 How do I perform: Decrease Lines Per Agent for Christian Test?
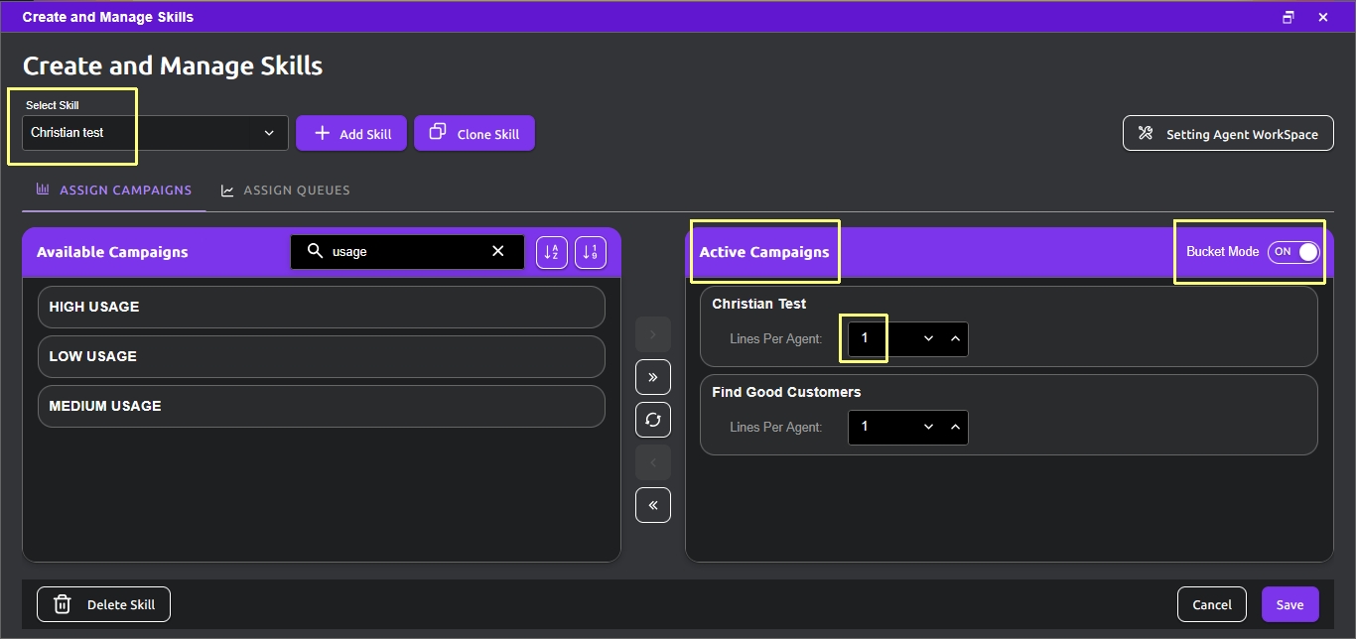point(929,338)
